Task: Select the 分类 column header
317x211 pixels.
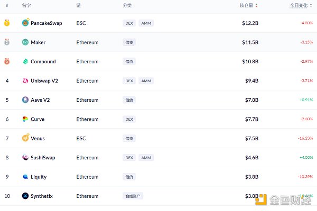Action: tap(127, 5)
